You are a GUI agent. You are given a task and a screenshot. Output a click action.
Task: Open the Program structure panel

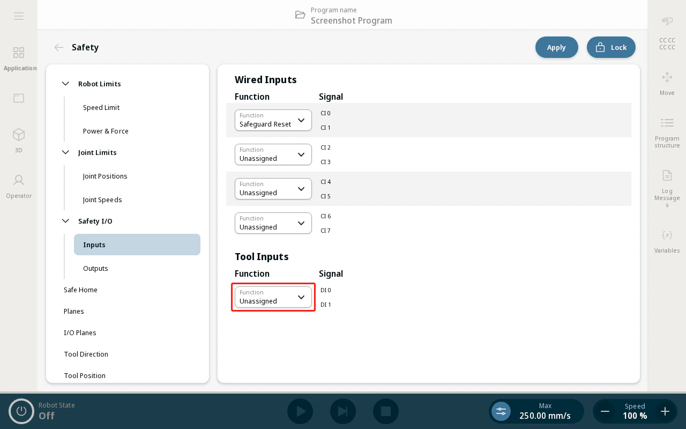667,133
